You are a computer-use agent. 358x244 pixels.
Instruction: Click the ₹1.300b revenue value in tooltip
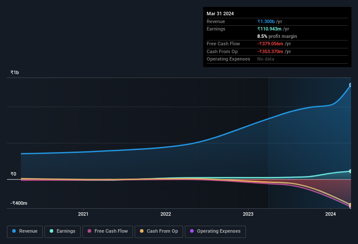tap(266, 21)
